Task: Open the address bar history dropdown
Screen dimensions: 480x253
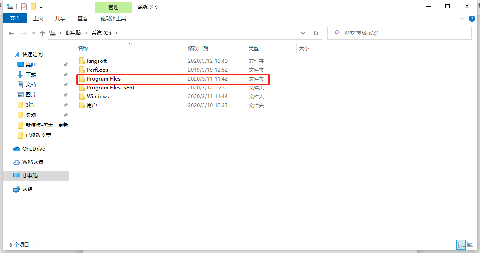Action: tap(303, 33)
